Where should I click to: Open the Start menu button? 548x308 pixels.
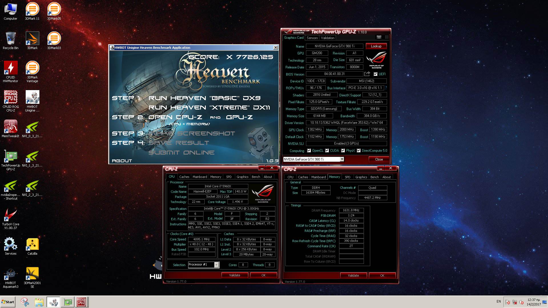tap(8, 302)
